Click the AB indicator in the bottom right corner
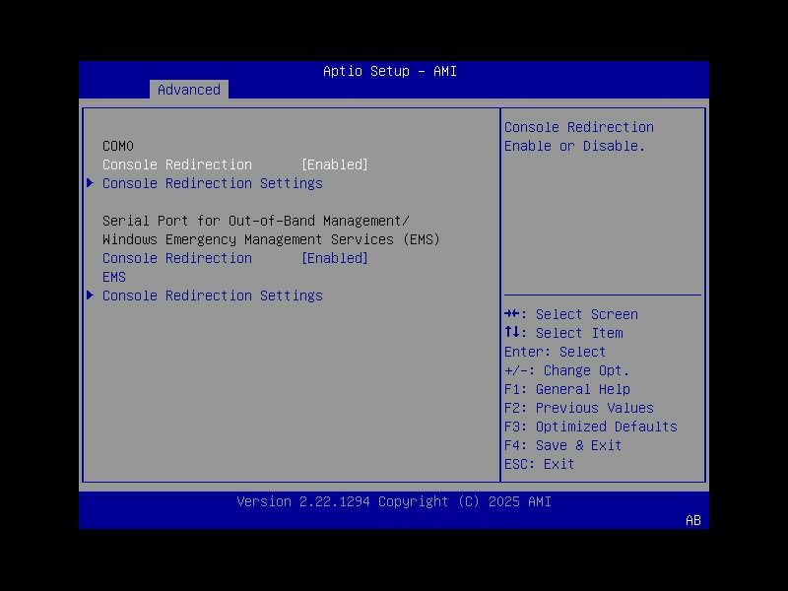 click(691, 521)
